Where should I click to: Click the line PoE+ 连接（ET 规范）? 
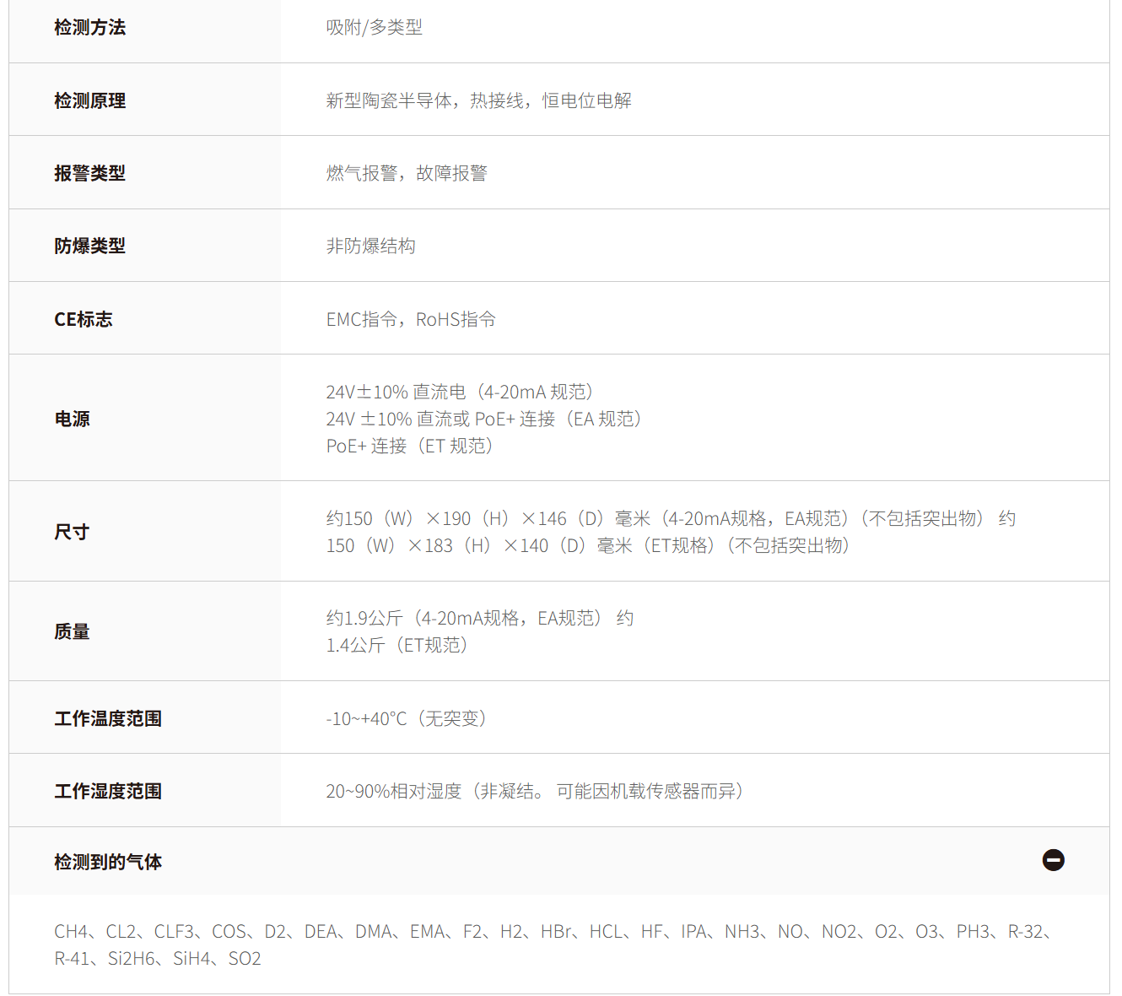(x=410, y=446)
